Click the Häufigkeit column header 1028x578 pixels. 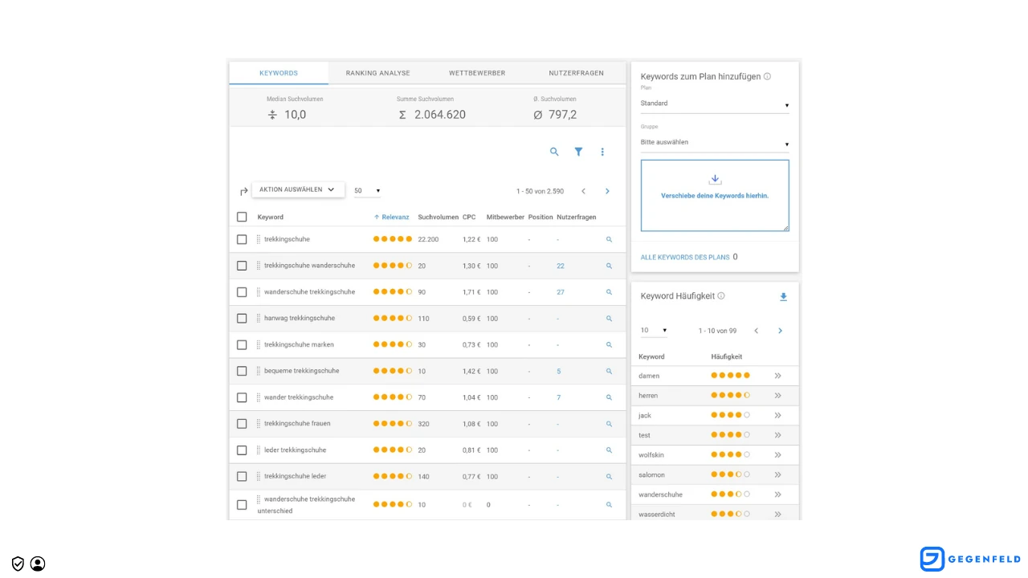pyautogui.click(x=727, y=356)
